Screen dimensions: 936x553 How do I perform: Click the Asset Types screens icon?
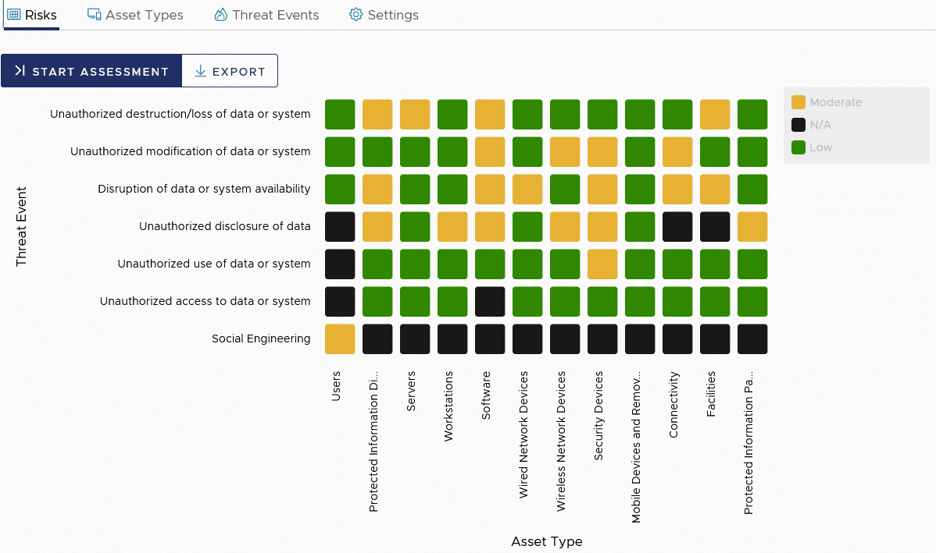[x=95, y=14]
